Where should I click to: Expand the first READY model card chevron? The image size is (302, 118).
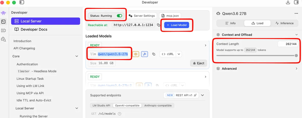tap(205, 45)
